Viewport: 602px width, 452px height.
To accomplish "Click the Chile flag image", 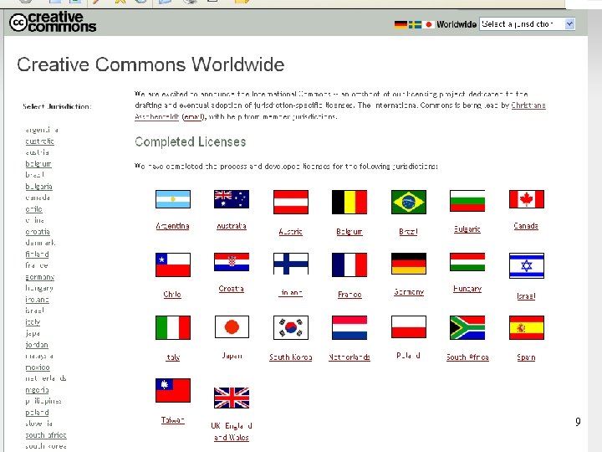I will click(x=173, y=265).
